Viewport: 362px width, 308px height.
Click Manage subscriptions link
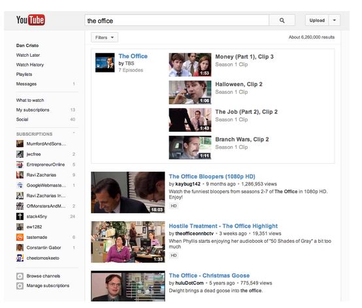point(48,286)
